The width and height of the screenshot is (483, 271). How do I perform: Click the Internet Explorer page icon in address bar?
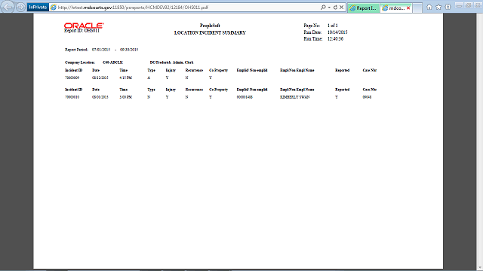click(x=54, y=8)
